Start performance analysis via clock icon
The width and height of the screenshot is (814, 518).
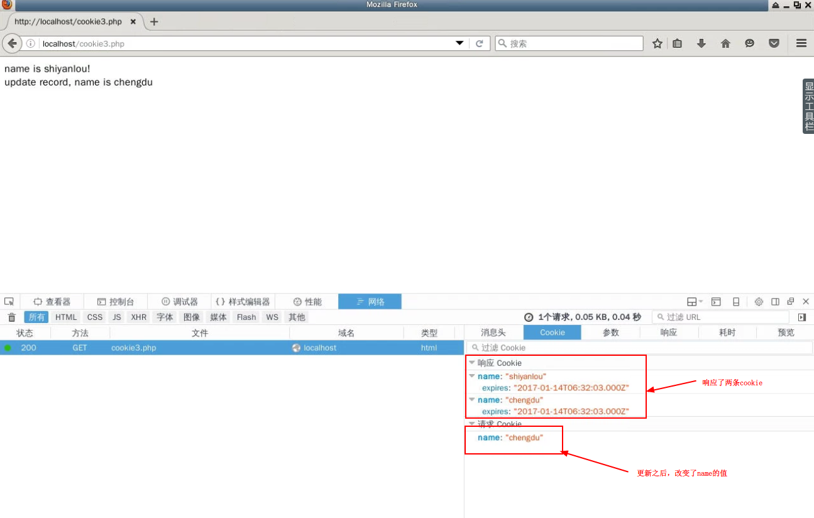click(529, 317)
